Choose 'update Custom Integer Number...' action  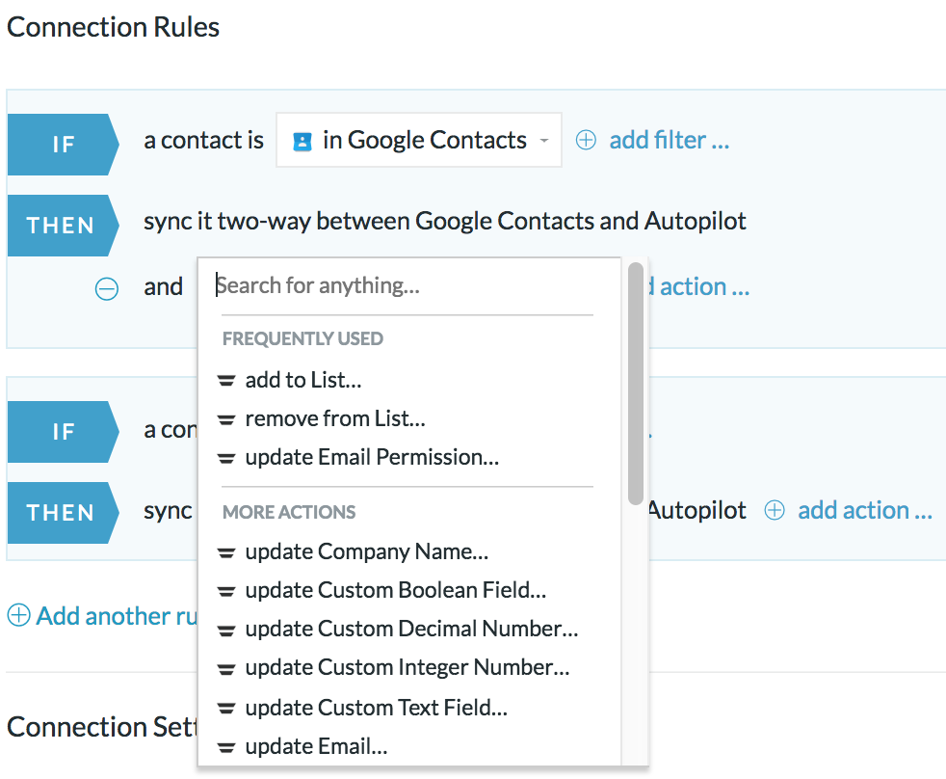(x=407, y=667)
